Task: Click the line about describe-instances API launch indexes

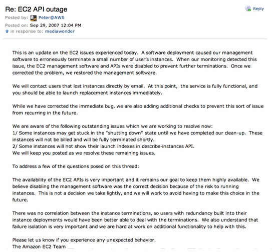Action: [x=103, y=146]
